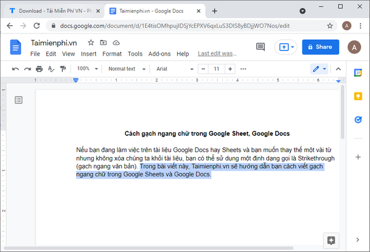
Task: Reload the browser page
Action: tap(36, 26)
